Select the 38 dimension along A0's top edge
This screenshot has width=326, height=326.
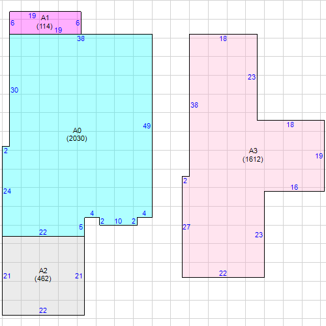coord(81,38)
